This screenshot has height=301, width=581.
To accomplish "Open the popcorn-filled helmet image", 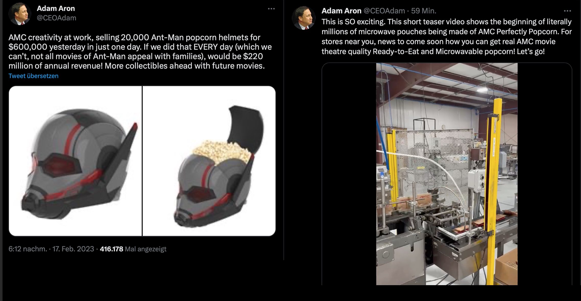I will pos(209,161).
